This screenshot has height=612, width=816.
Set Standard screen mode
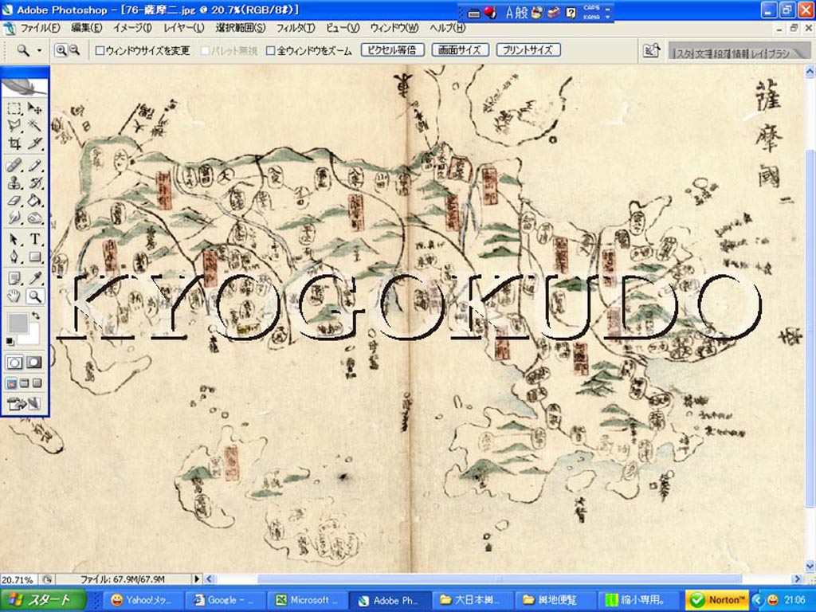[11, 384]
